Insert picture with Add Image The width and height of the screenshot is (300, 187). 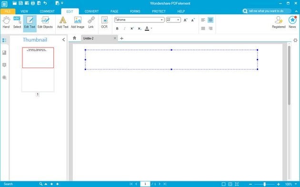point(78,22)
